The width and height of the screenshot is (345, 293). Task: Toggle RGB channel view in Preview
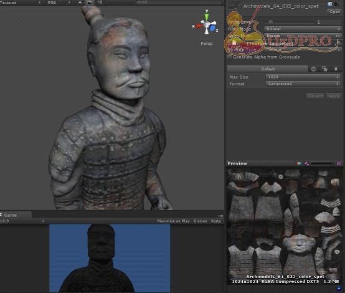[x=299, y=163]
